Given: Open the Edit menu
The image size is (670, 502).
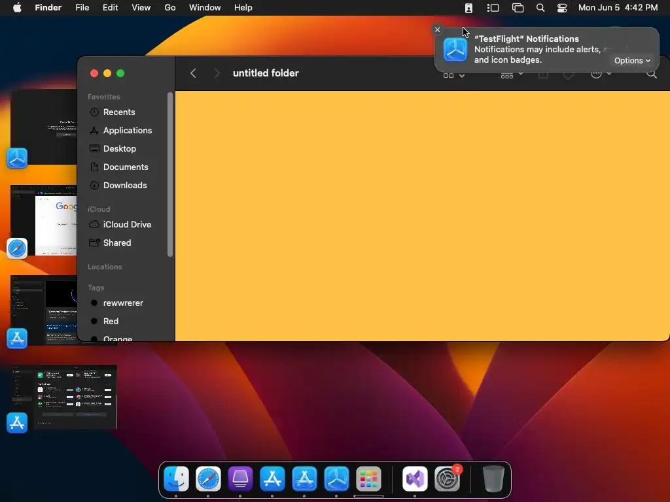Looking at the screenshot, I should tap(110, 8).
